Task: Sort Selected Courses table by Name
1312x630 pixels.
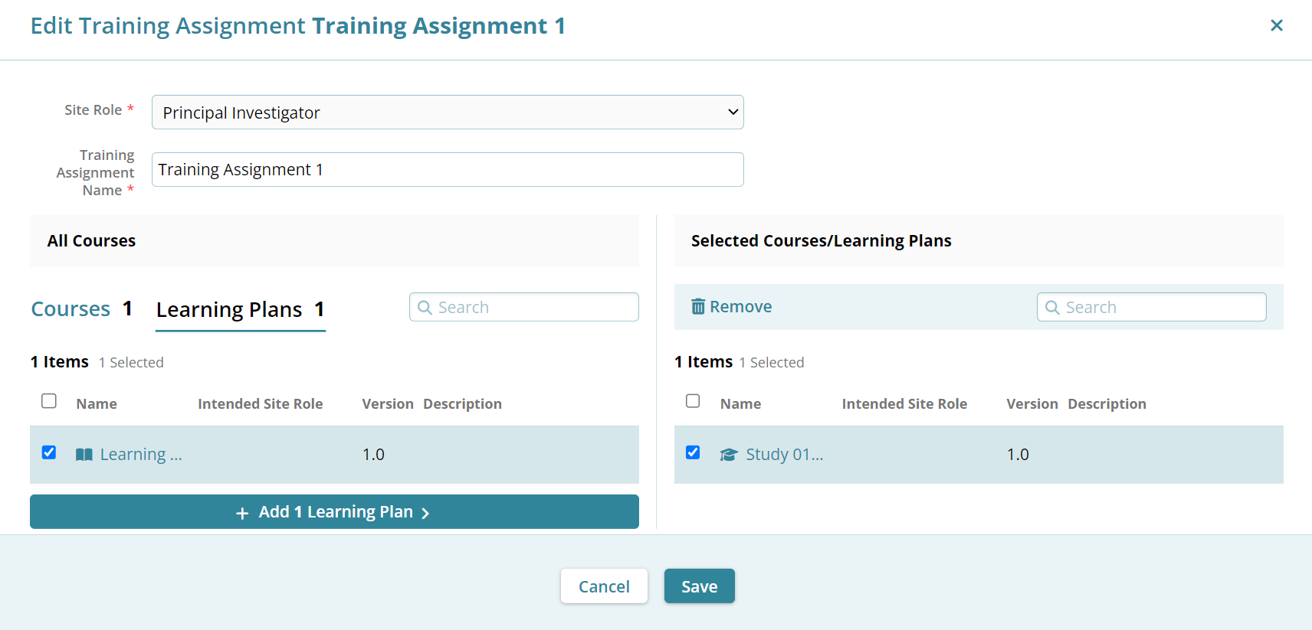Action: [x=740, y=403]
